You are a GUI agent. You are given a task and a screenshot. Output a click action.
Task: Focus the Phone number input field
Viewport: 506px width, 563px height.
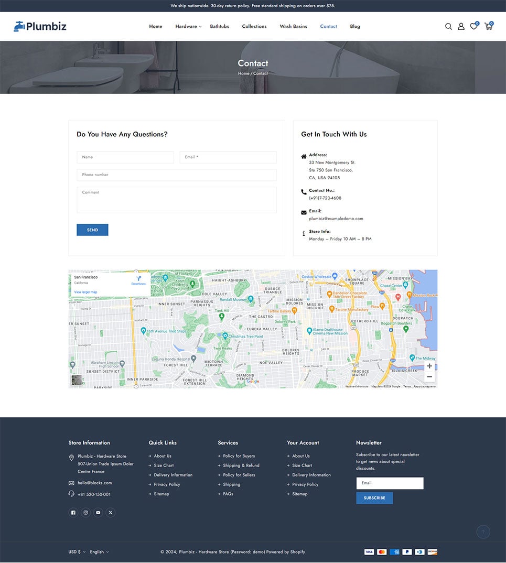pos(176,175)
